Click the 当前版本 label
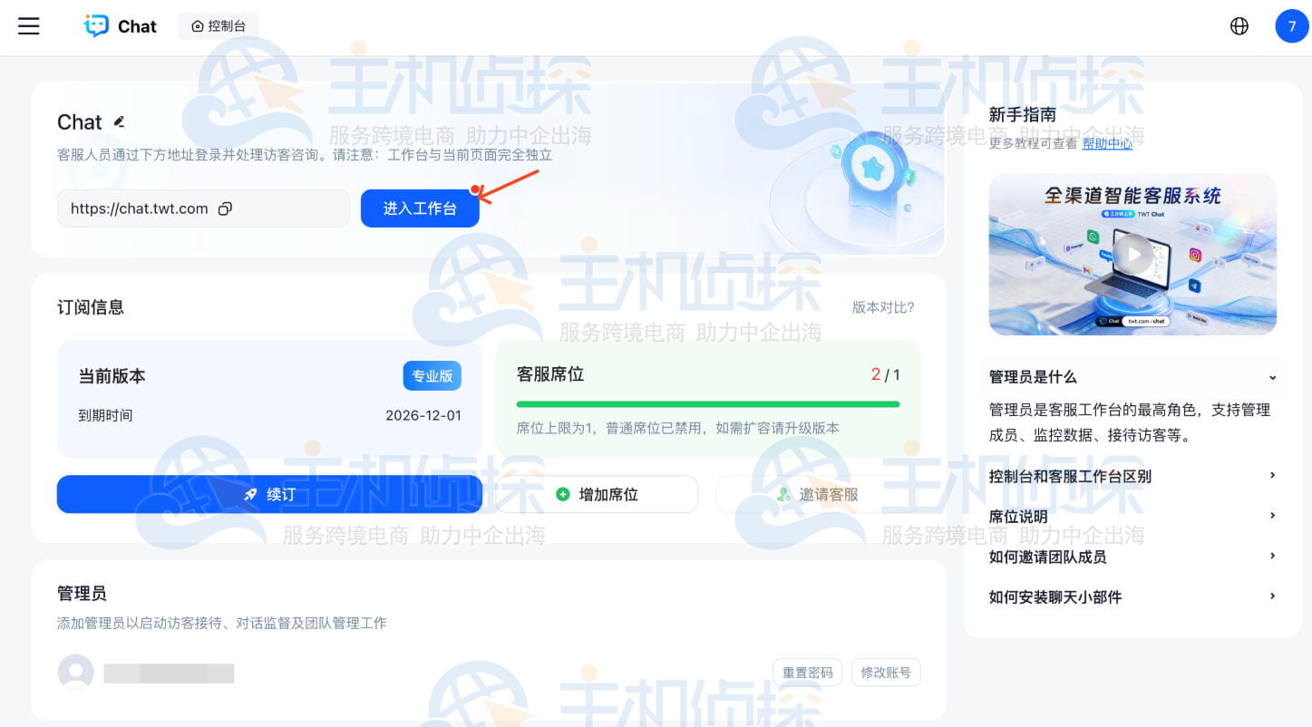 click(x=112, y=376)
